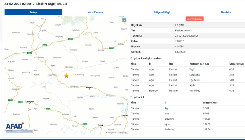Click the Yer value Eleşkirt (Ağrı)
The height and width of the screenshot is (140, 245).
point(182,31)
